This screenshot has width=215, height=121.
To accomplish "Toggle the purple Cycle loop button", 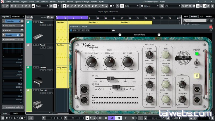I will point(112,118).
